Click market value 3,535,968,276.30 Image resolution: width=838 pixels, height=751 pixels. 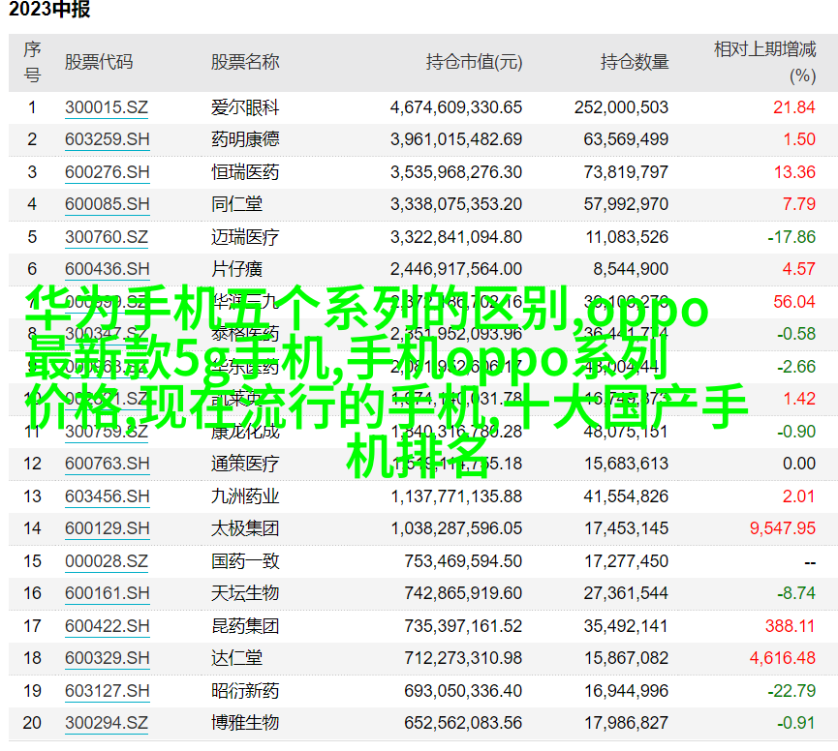tap(456, 172)
